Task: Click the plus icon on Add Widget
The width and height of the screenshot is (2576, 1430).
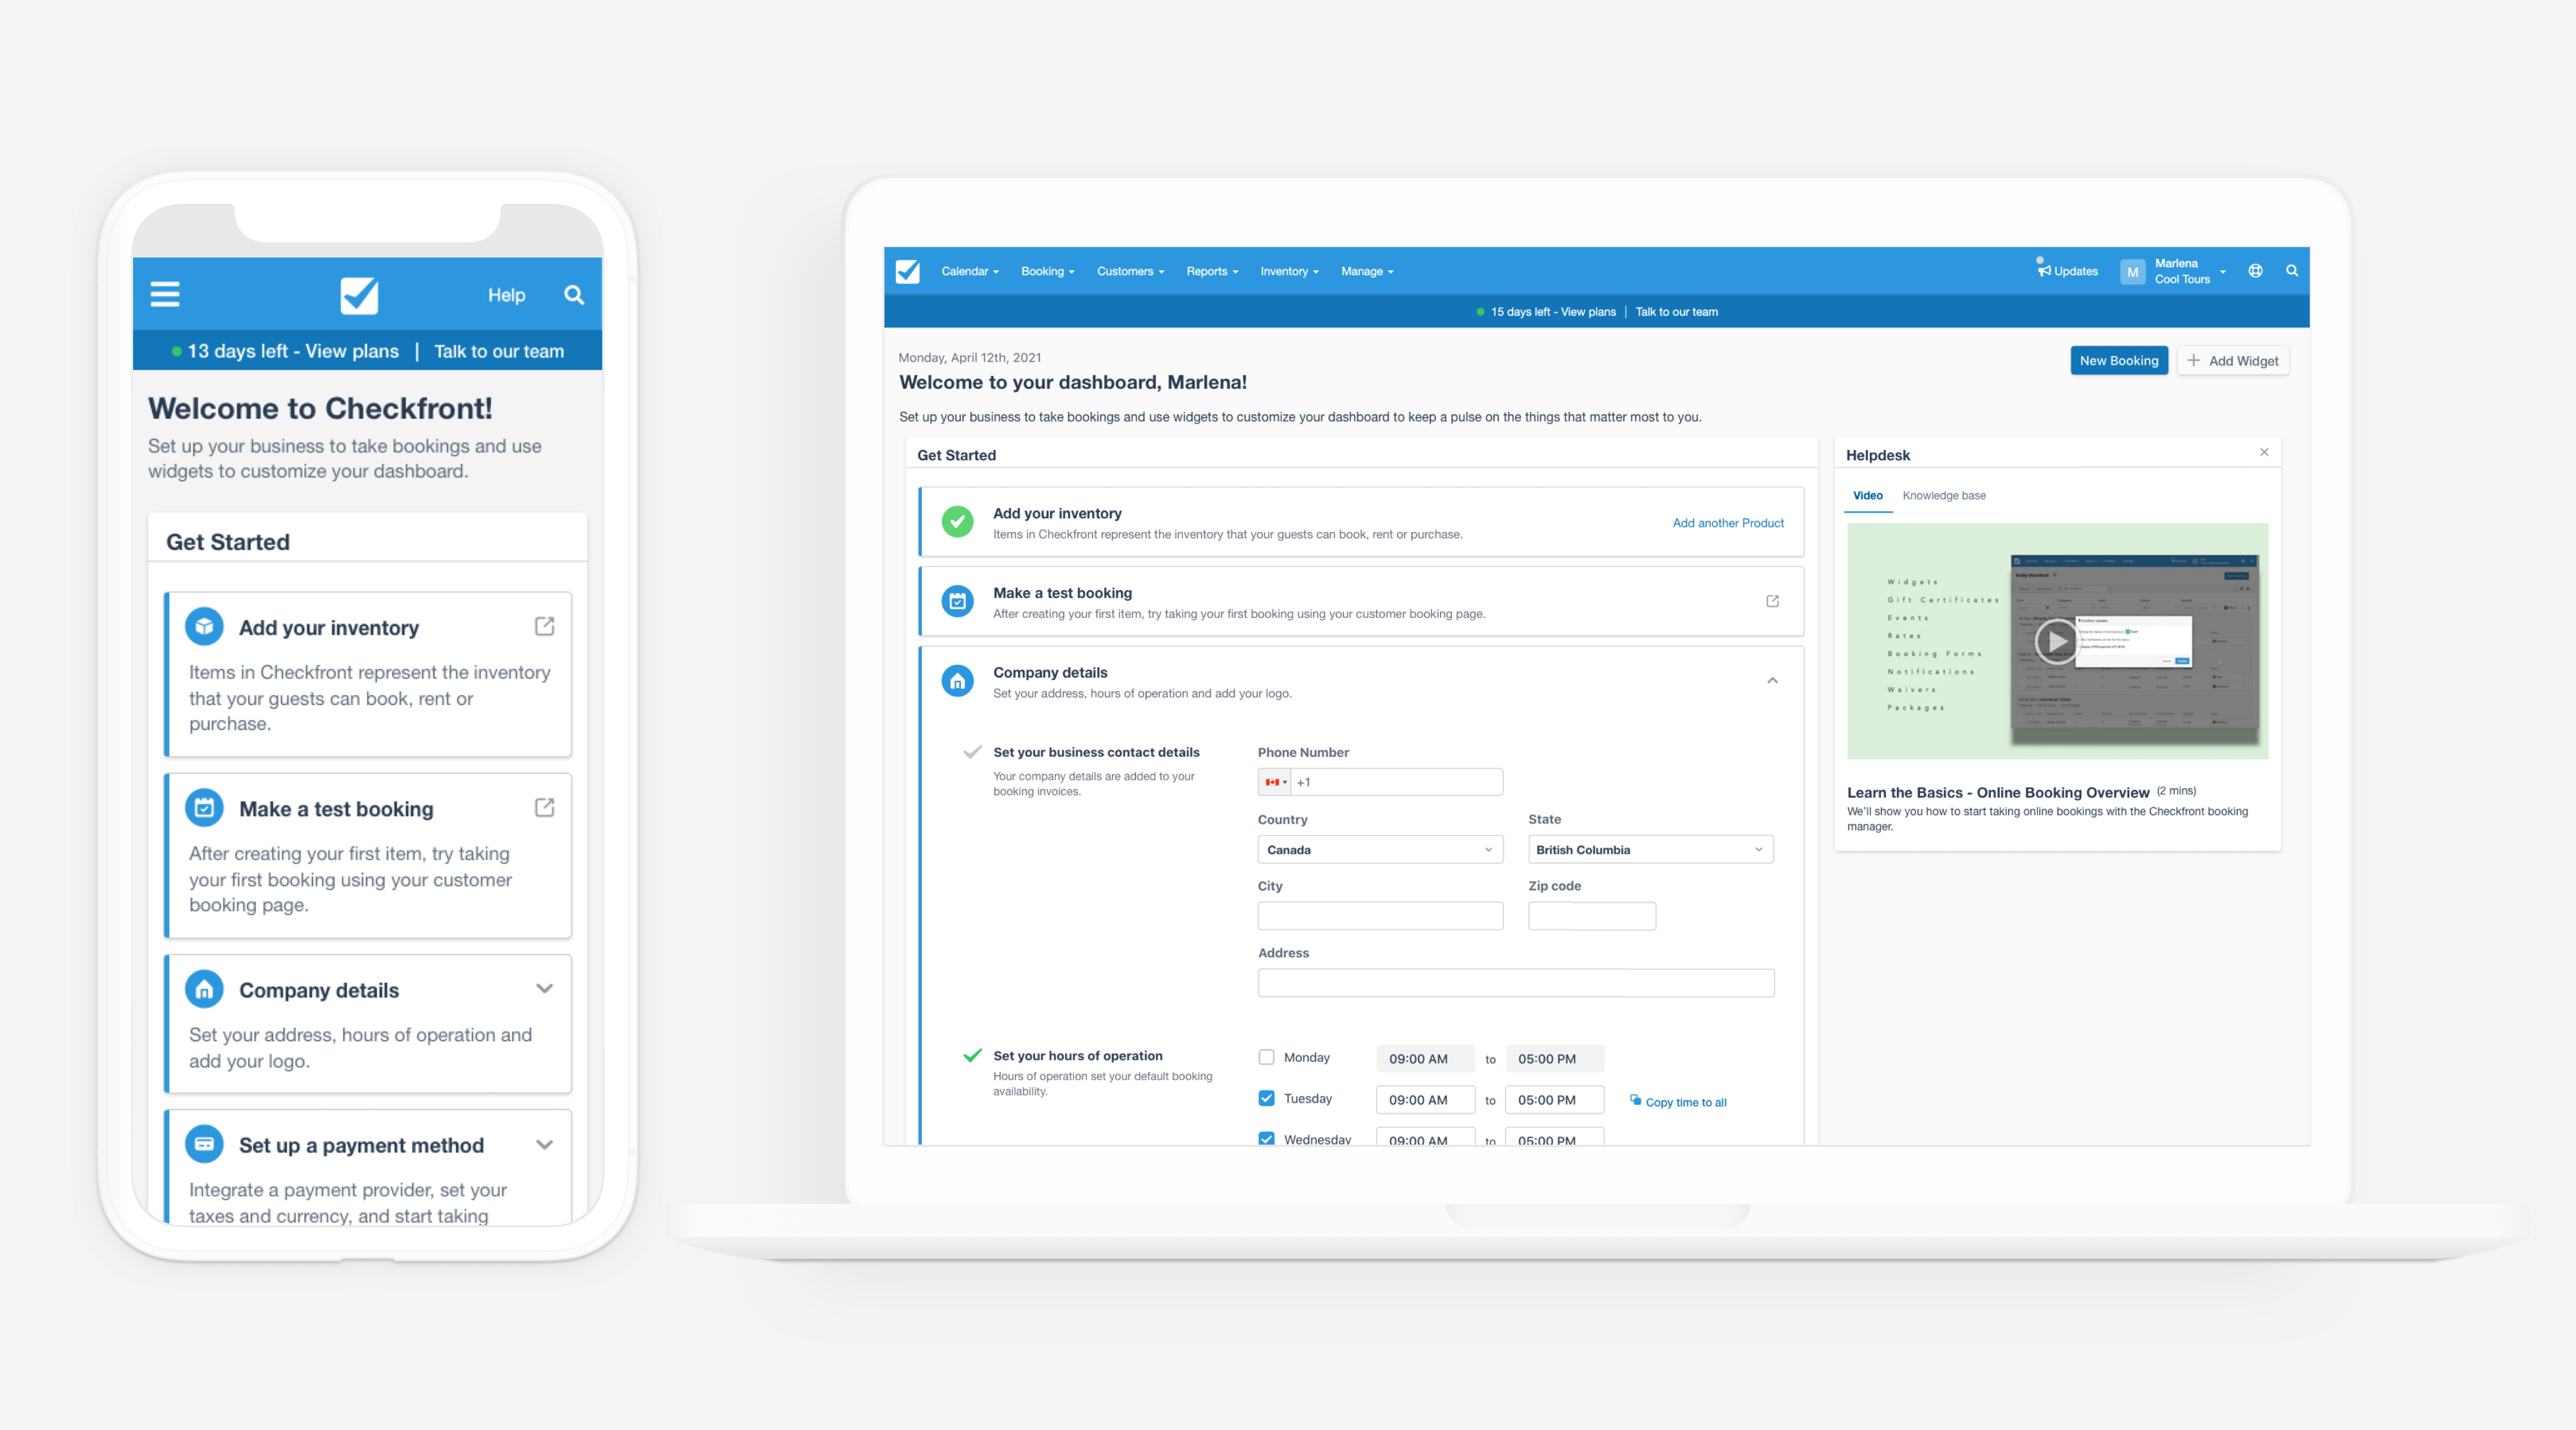Action: click(x=2193, y=361)
